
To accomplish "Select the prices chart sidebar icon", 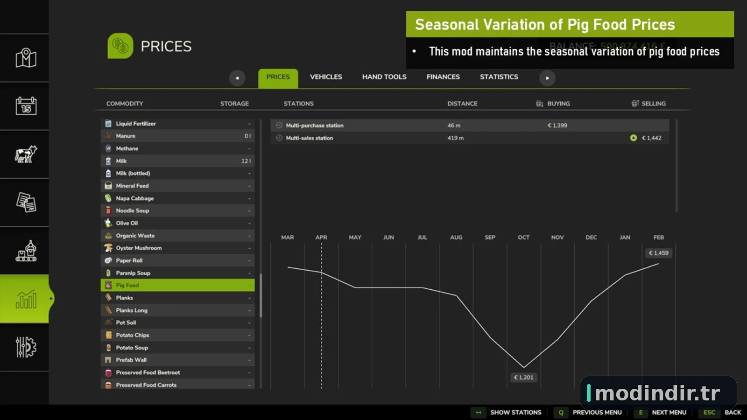I will (26, 299).
